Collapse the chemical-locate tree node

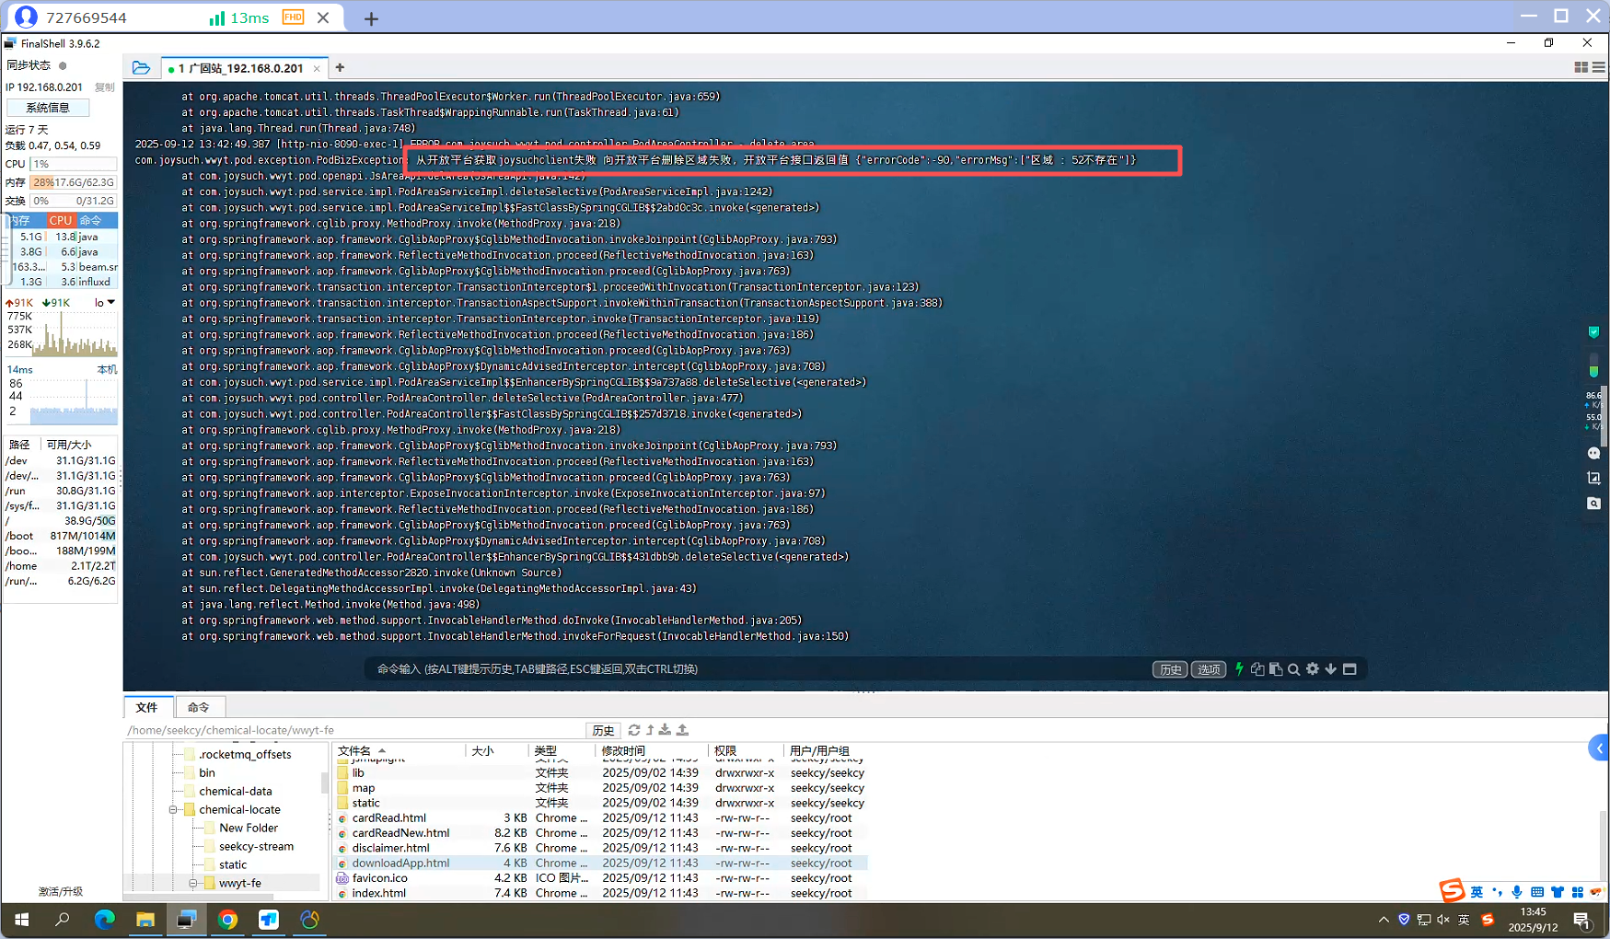173,810
